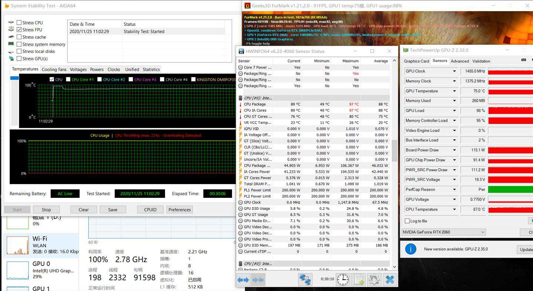Click the blue X close sensors icon
533x291 pixels.
pyautogui.click(x=390, y=280)
